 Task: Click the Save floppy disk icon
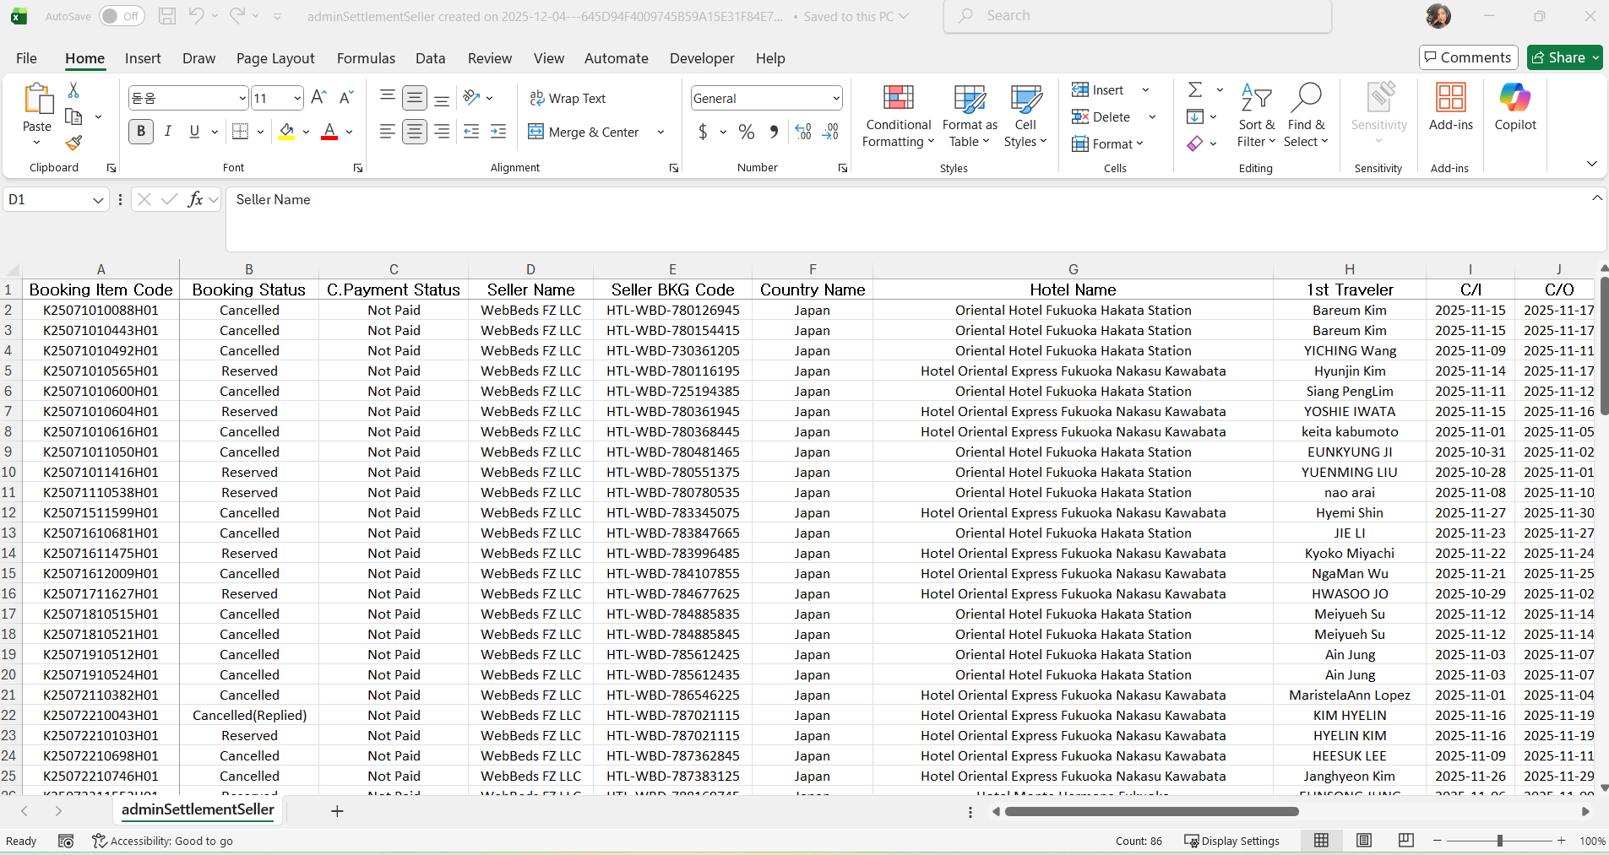[x=167, y=16]
